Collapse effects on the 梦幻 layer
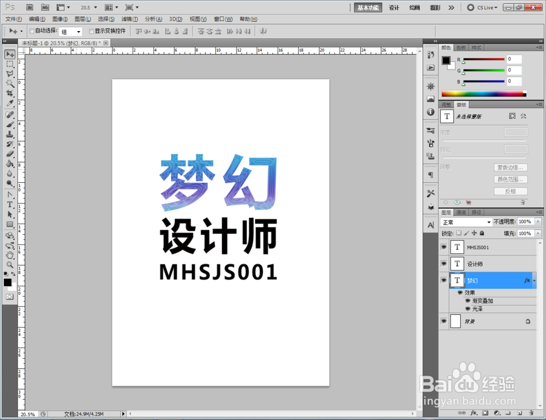The width and height of the screenshot is (546, 420). [x=534, y=280]
